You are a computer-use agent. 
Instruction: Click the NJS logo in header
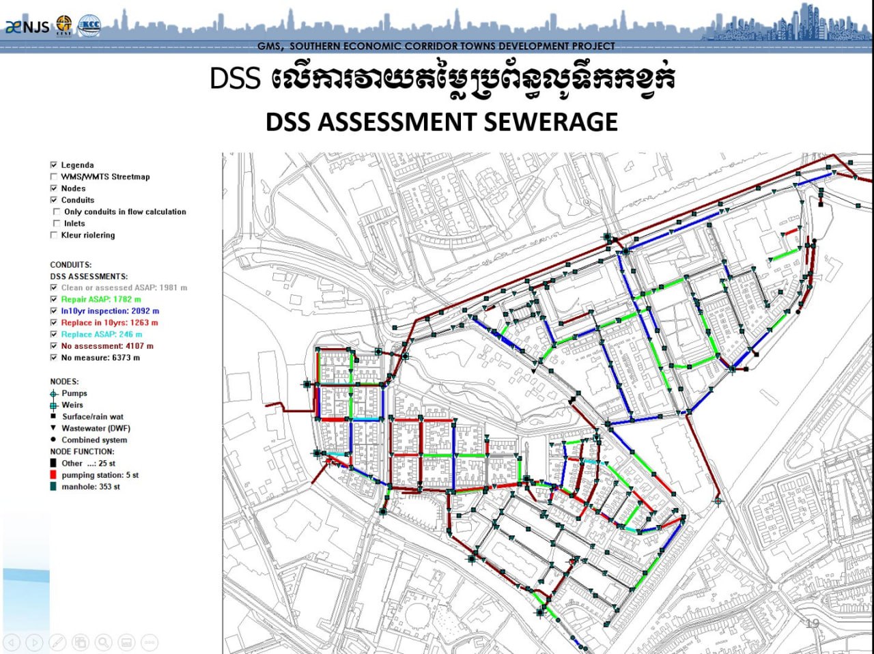[x=27, y=27]
